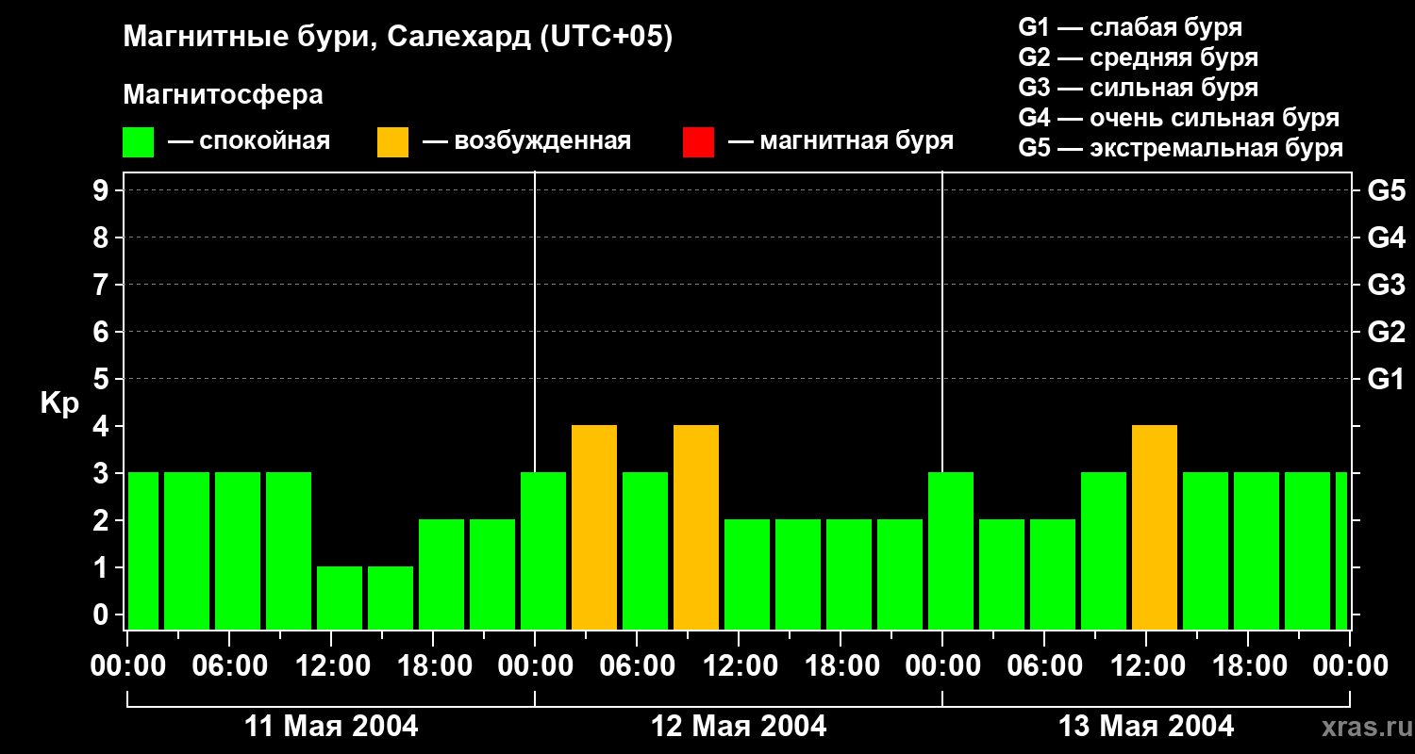The image size is (1415, 754).
Task: Click the green bar just before 13 May's orange bar
Action: click(1104, 551)
